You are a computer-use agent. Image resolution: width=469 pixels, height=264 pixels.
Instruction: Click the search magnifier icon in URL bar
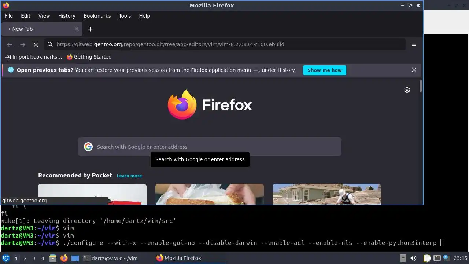pyautogui.click(x=50, y=44)
